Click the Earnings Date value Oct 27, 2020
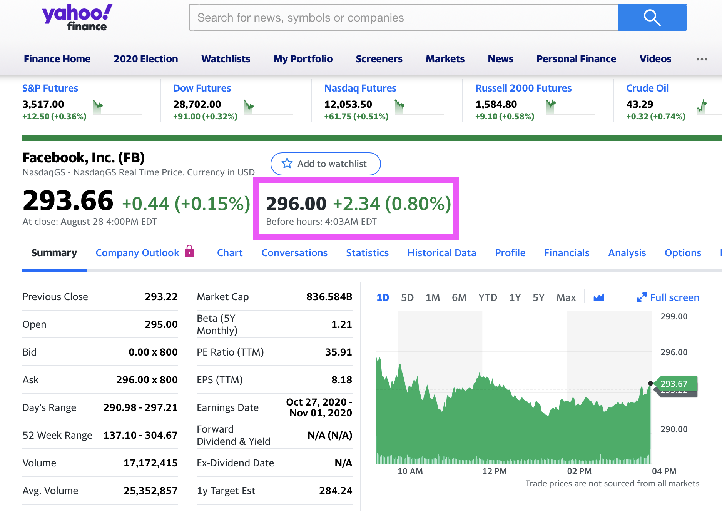722x511 pixels. (319, 407)
